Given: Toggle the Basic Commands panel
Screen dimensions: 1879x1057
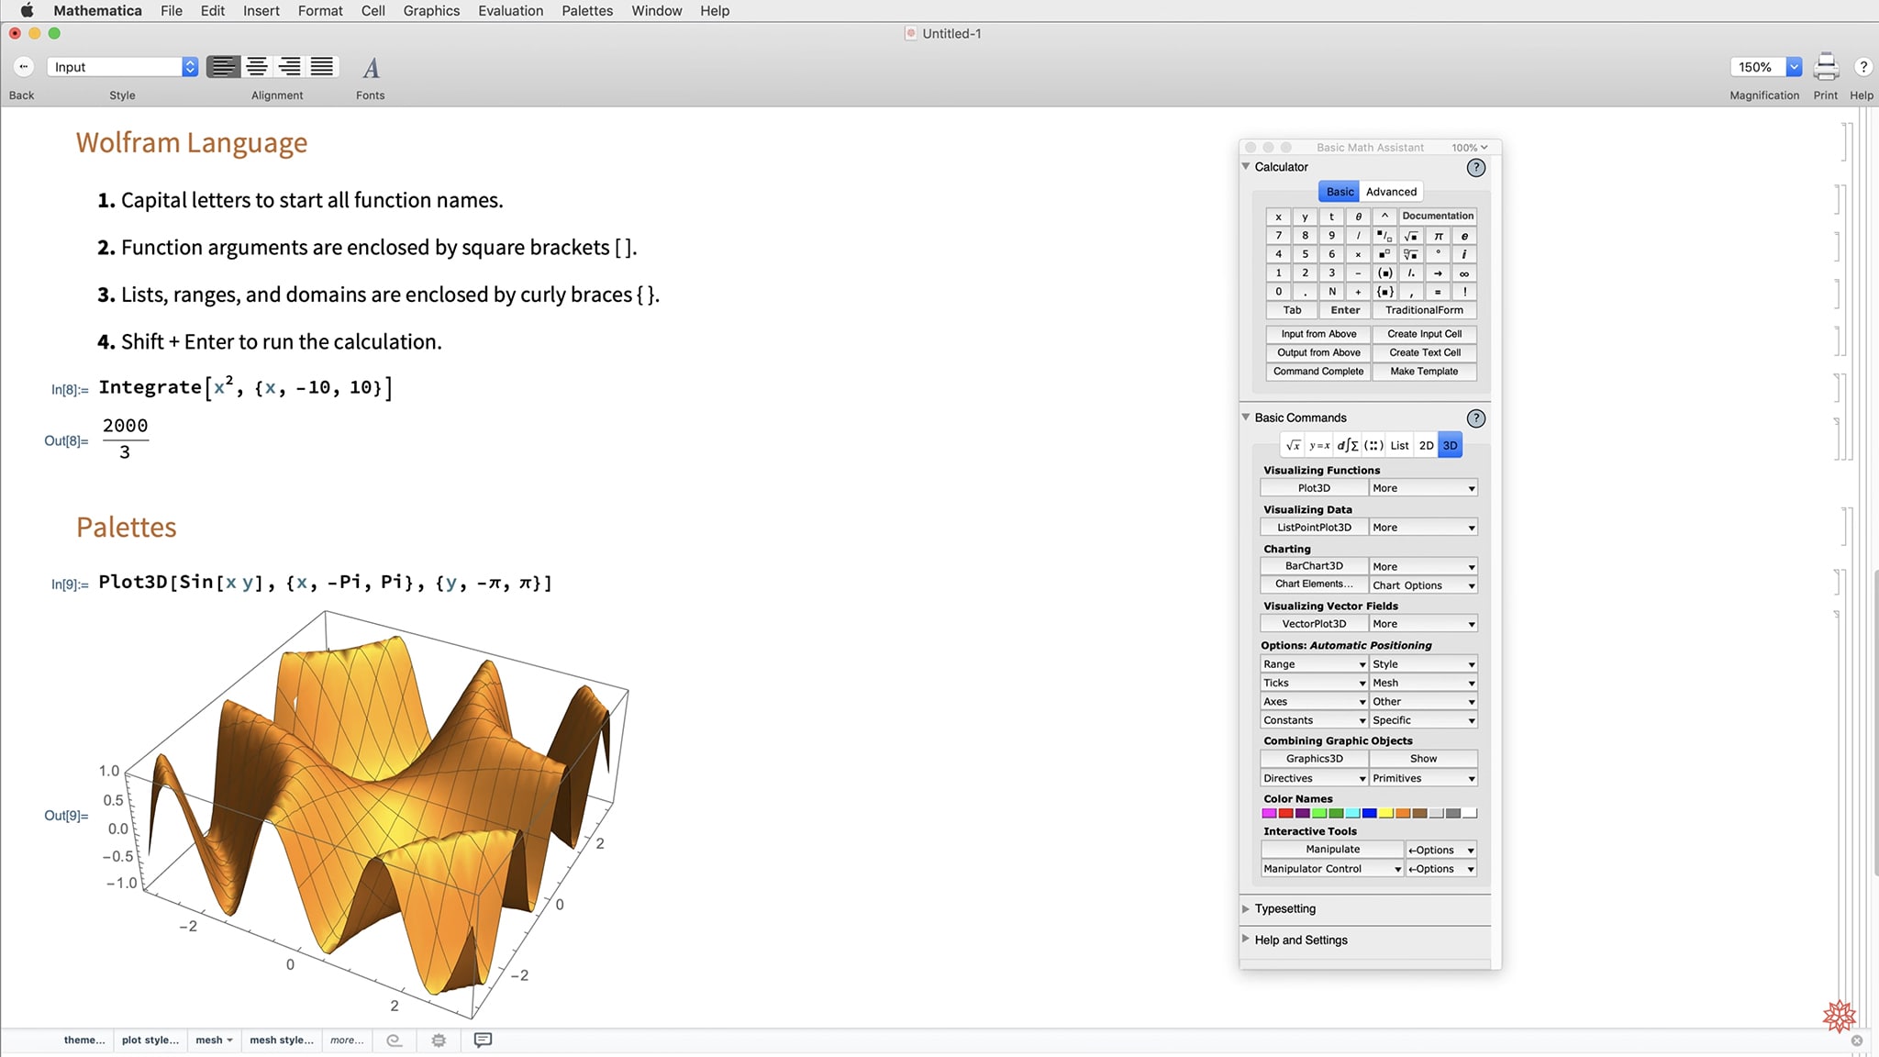Looking at the screenshot, I should [1248, 417].
